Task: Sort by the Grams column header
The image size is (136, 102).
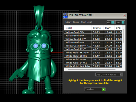Action: click(98, 28)
